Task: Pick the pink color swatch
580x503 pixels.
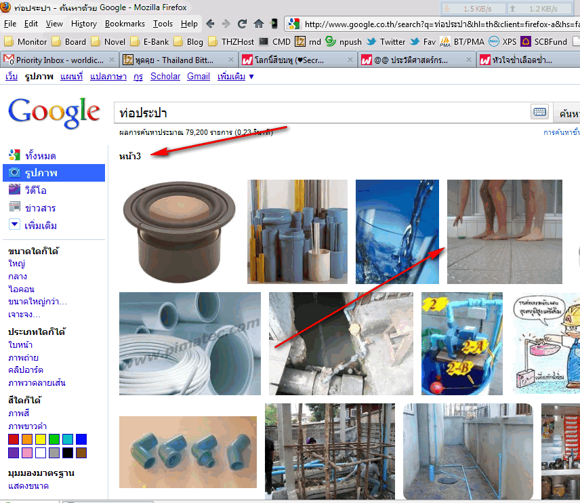Action: (x=27, y=453)
